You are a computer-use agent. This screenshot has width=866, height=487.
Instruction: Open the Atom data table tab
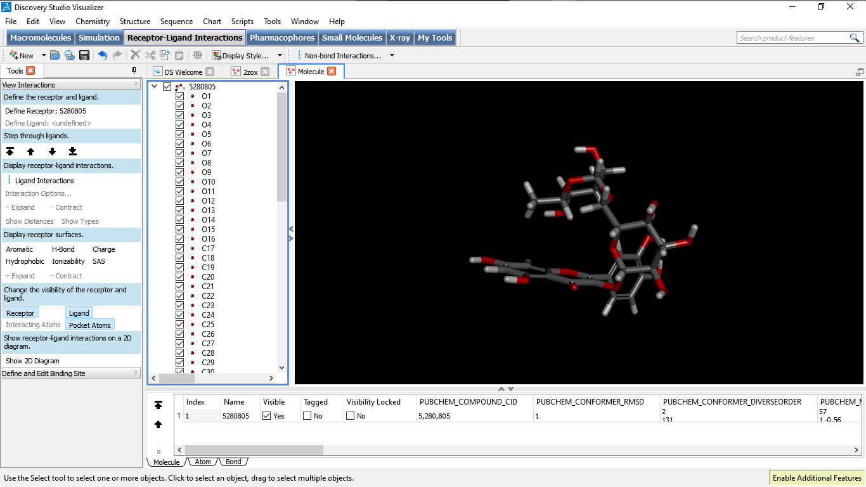[x=203, y=462]
